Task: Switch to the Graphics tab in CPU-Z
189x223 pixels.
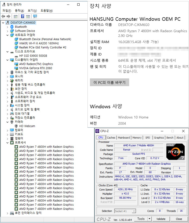Action: pyautogui.click(x=159, y=138)
